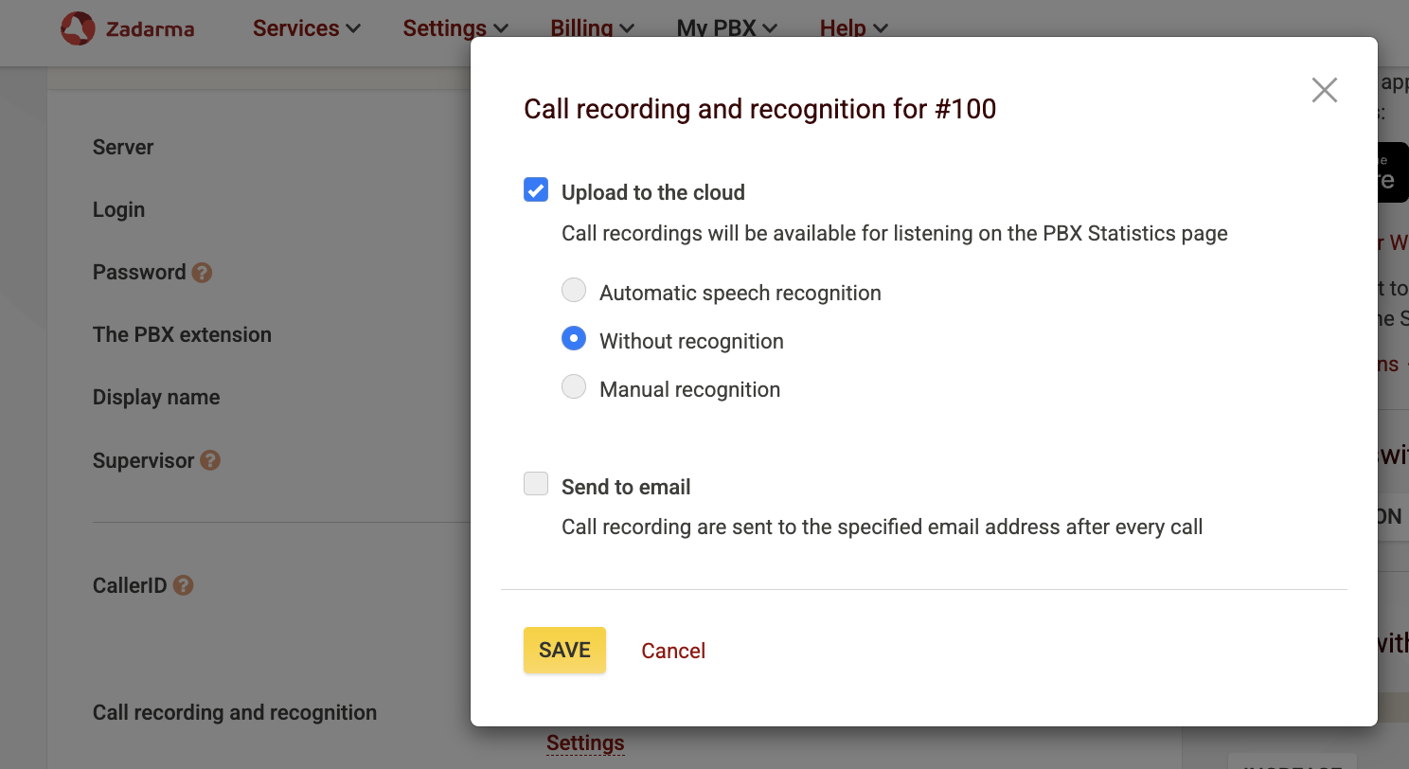This screenshot has width=1409, height=769.
Task: Open the Password help tooltip icon
Action: click(203, 272)
